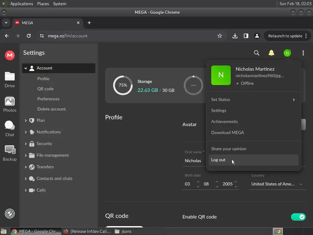
Task: Open a new Chrome tab
Action: click(x=89, y=23)
